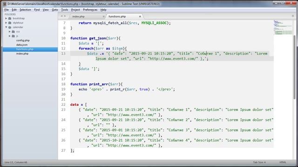Open tab list dropdown at tab bar end
Image resolution: width=298 pixels, height=167 pixels.
pos(293,16)
